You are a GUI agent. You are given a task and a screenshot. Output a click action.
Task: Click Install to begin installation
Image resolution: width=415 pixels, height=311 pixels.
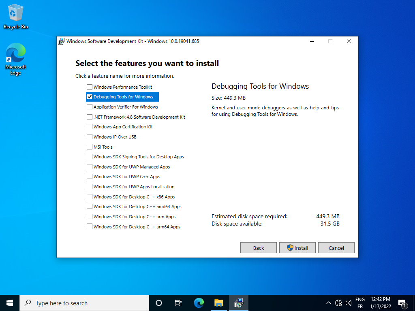point(297,248)
